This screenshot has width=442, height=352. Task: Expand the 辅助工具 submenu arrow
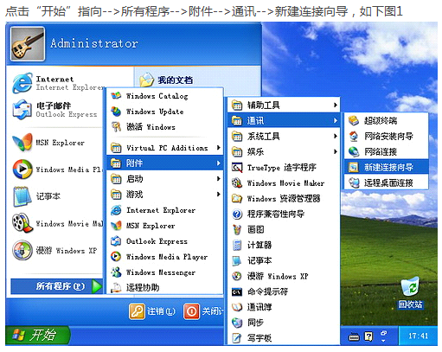pyautogui.click(x=335, y=105)
